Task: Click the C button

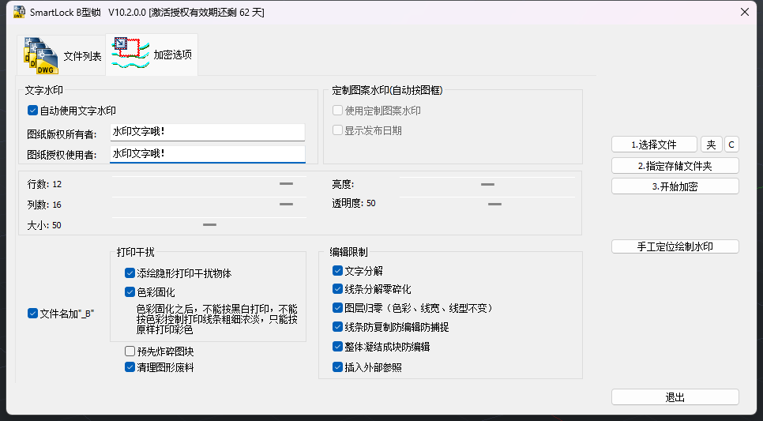Action: tap(731, 145)
